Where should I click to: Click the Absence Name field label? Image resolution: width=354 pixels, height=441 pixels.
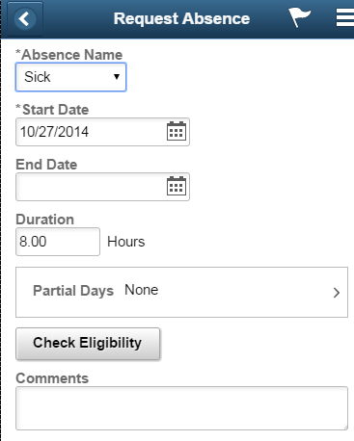69,55
